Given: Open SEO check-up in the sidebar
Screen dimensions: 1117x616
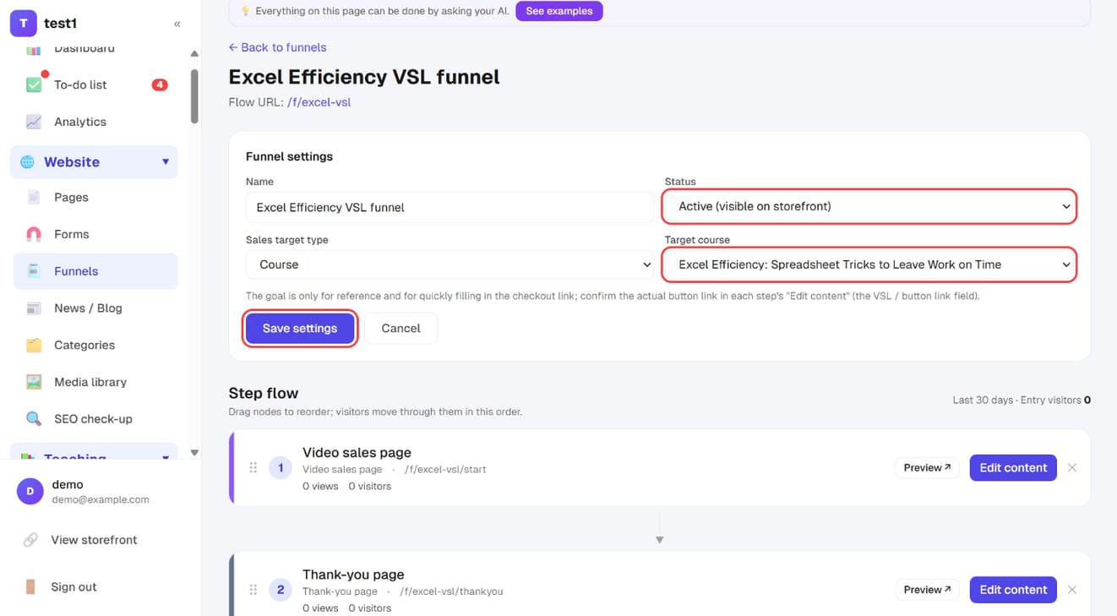Looking at the screenshot, I should coord(95,419).
